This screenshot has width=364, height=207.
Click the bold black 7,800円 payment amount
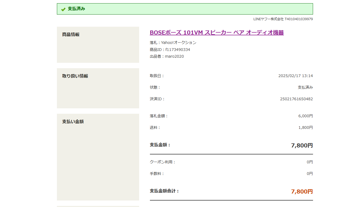pos(302,146)
